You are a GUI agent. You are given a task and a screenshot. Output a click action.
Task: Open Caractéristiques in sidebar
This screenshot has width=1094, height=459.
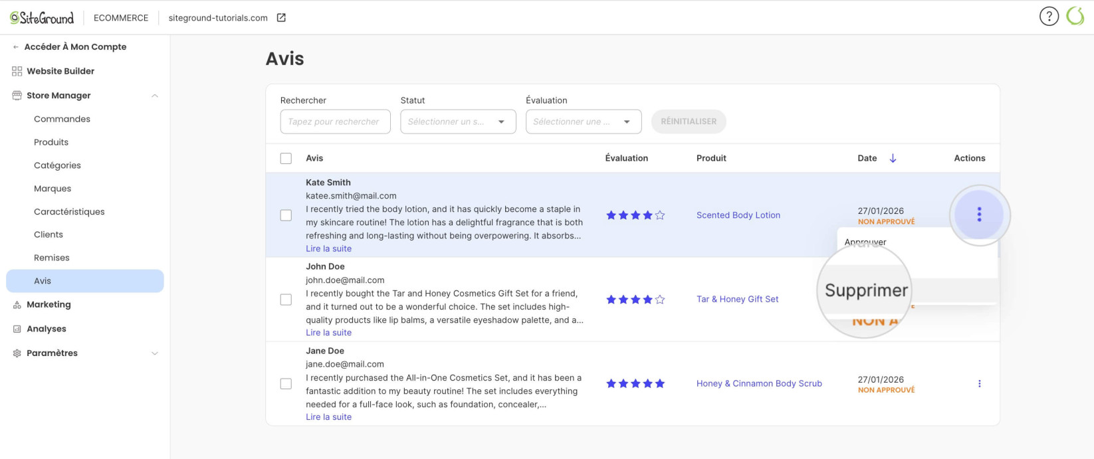tap(69, 212)
